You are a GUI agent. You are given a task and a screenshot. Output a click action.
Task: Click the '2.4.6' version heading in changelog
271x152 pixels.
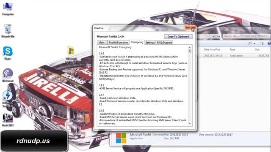(x=102, y=111)
